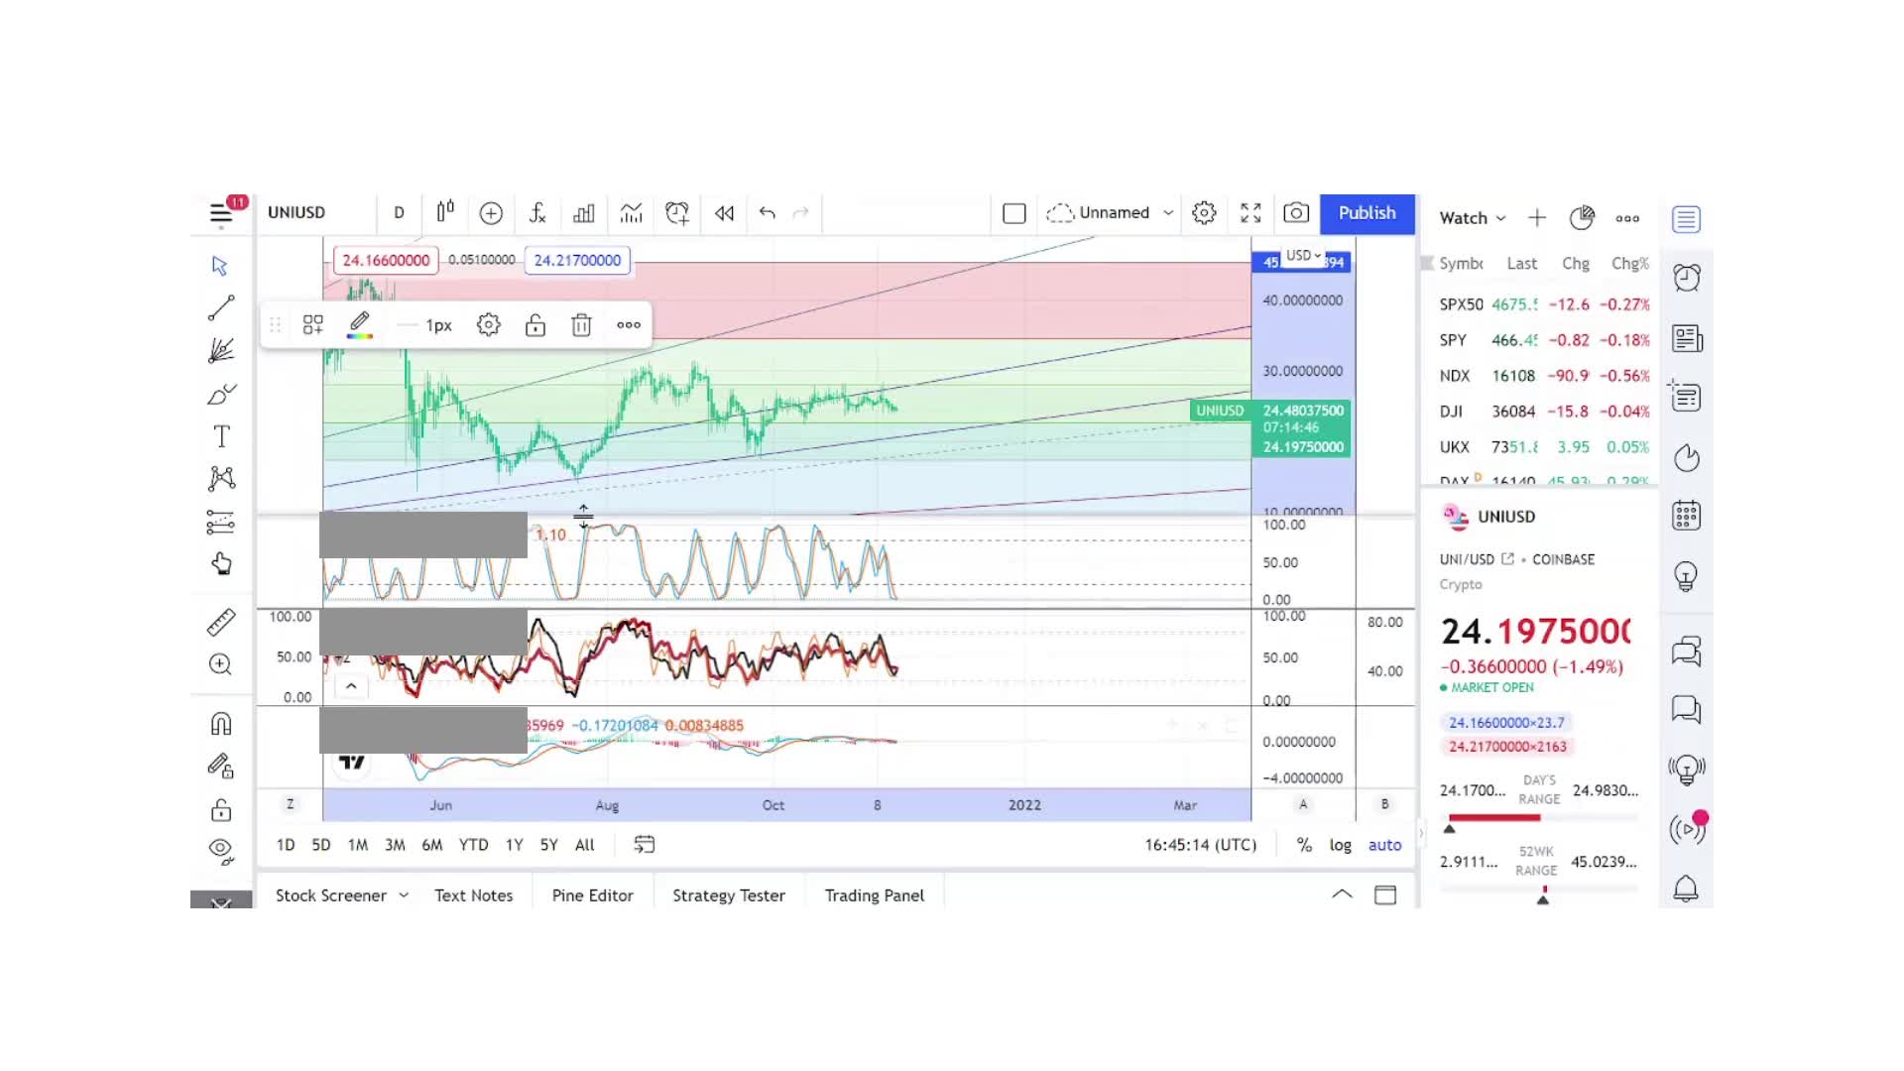This screenshot has height=1071, width=1904.
Task: Collapse the indicator pane chevron
Action: [351, 686]
